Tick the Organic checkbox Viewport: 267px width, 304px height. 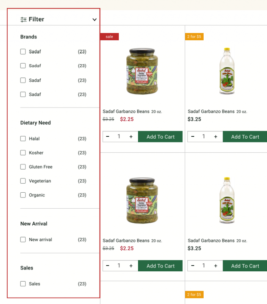(23, 195)
